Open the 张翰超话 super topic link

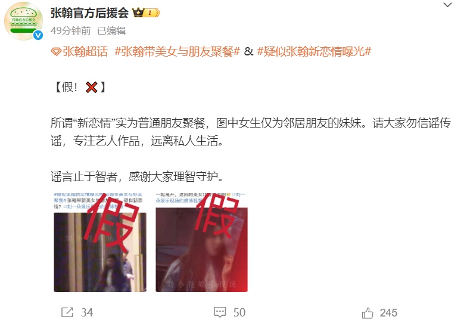[85, 51]
